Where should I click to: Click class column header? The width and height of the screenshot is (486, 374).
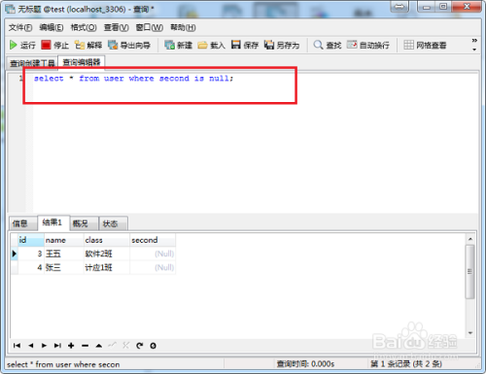107,240
